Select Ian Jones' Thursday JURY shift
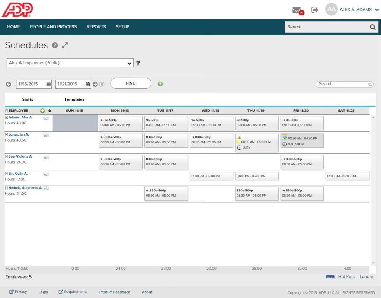 pos(256,143)
